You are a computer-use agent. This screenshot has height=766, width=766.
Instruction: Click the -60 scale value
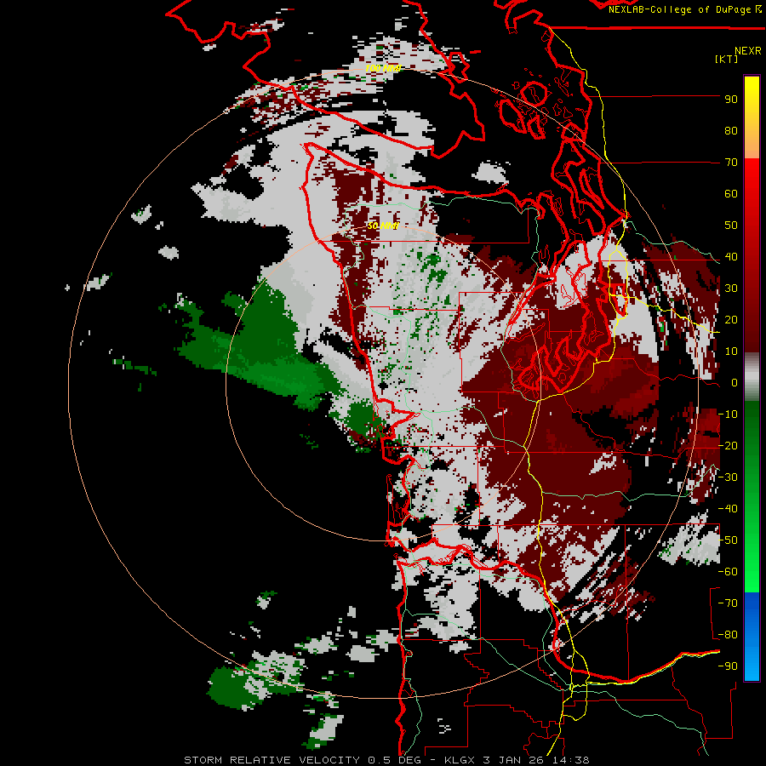tap(728, 572)
